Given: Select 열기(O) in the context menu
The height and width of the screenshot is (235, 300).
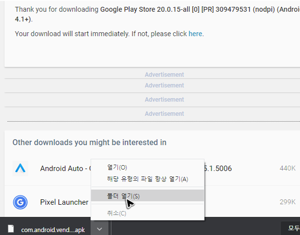Looking at the screenshot, I should [x=148, y=168].
